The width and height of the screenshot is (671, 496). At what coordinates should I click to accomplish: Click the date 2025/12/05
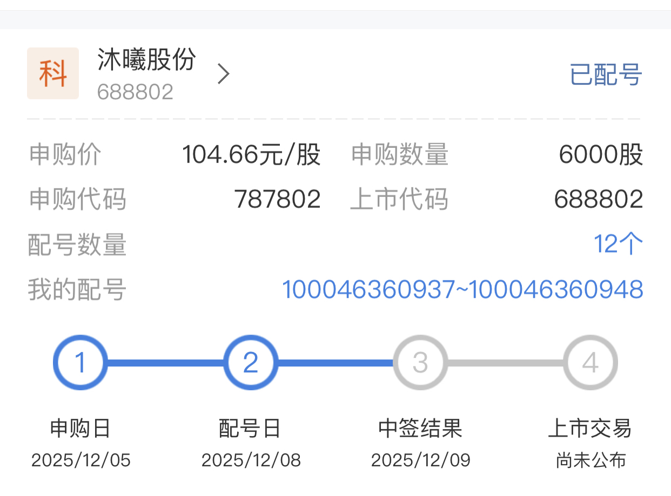[81, 460]
